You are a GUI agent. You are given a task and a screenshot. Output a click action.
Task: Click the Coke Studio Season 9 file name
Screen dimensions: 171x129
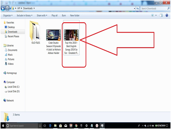pos(53,48)
